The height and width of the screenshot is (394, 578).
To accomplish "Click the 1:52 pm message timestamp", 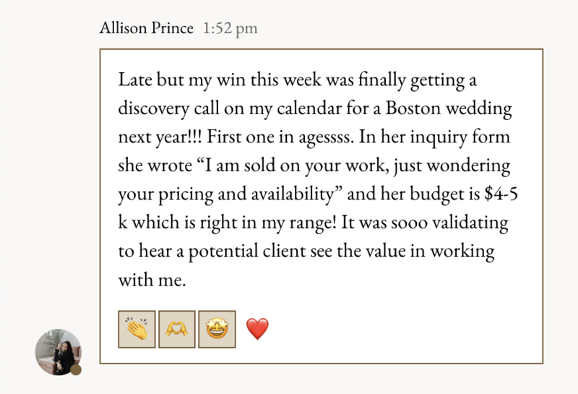I will click(230, 28).
